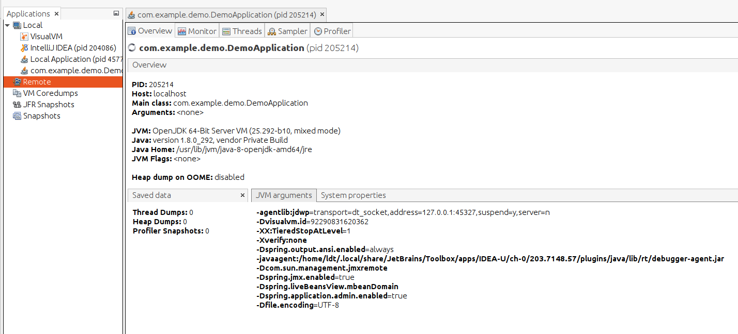Click the Remote hosts icon

(x=17, y=82)
